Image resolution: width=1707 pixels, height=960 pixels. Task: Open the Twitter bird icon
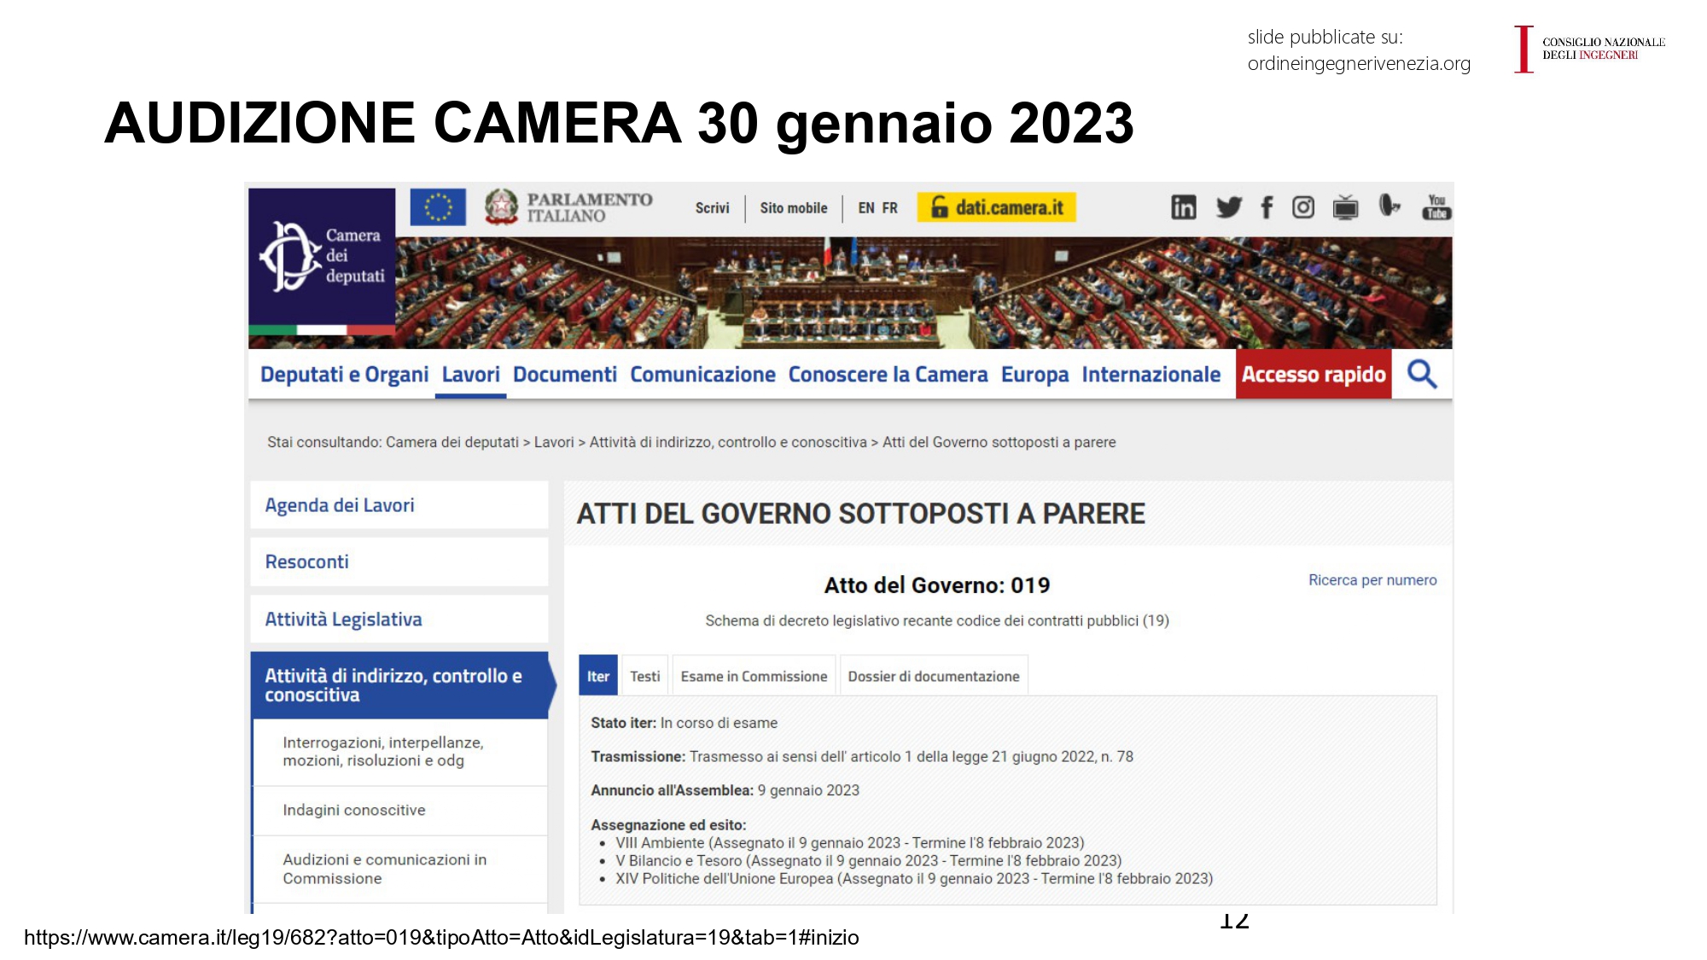pyautogui.click(x=1228, y=207)
